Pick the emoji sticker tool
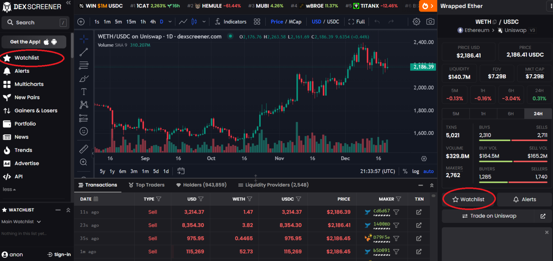Image resolution: width=553 pixels, height=261 pixels. 84,131
